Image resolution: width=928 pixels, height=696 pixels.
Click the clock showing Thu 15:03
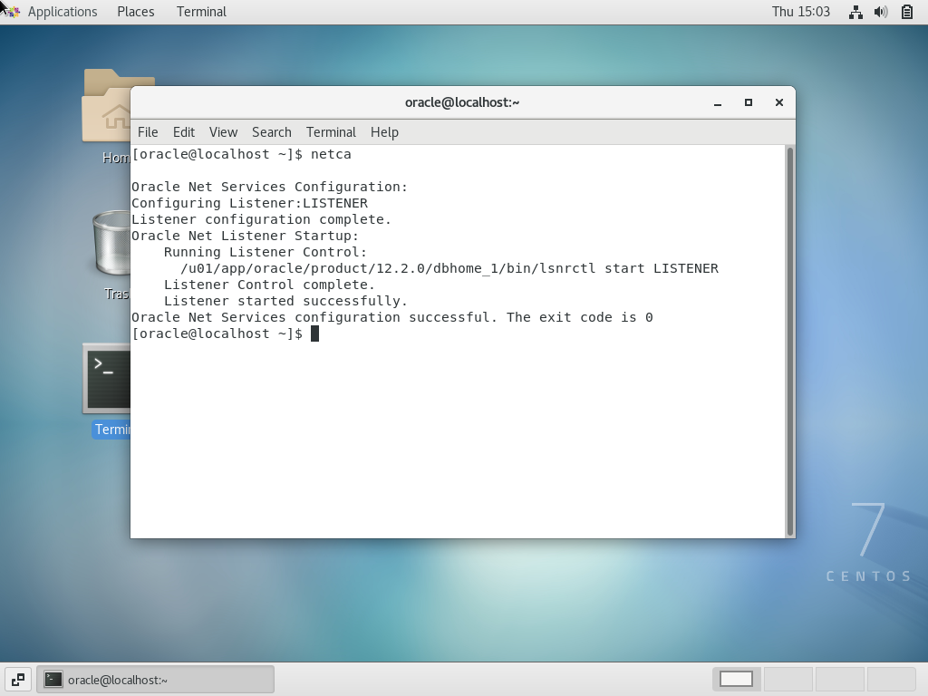[x=801, y=12]
